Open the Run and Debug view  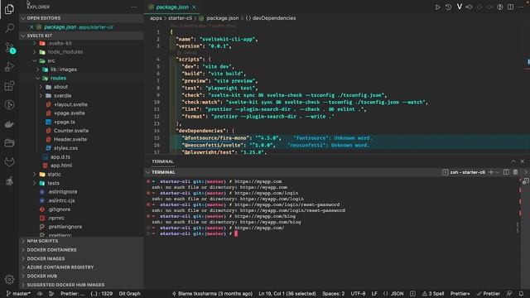(x=9, y=66)
